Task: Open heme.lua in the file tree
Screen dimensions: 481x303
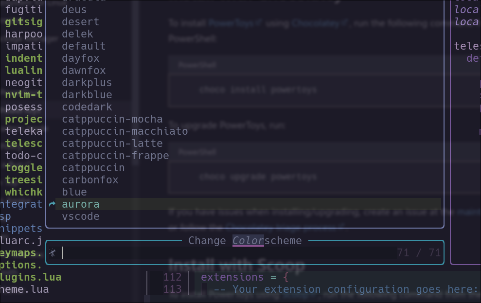Action: point(24,289)
